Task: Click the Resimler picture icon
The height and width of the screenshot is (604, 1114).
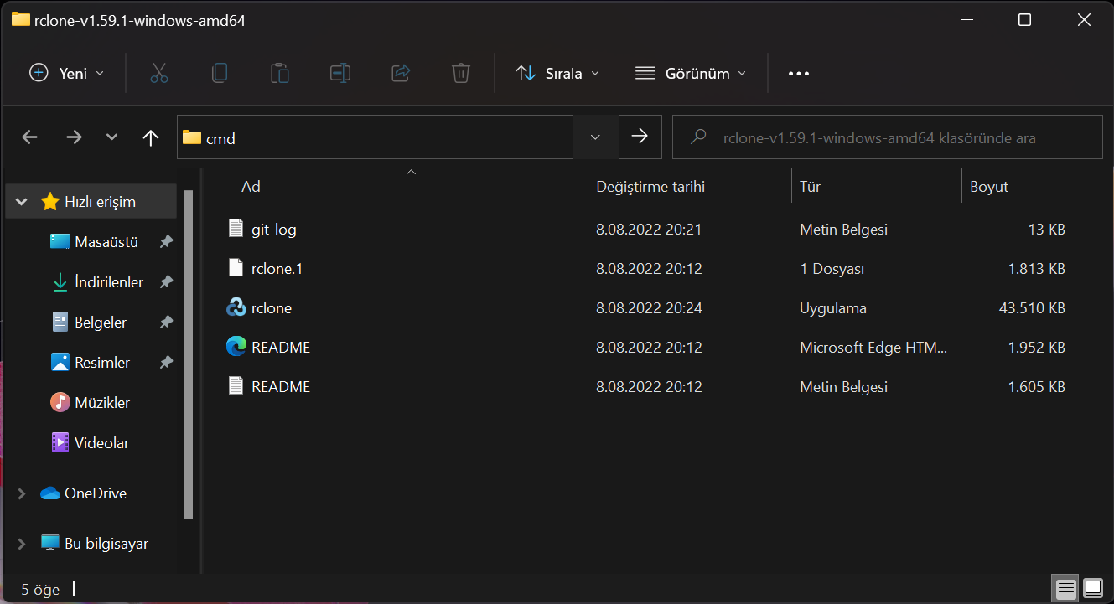Action: tap(60, 363)
